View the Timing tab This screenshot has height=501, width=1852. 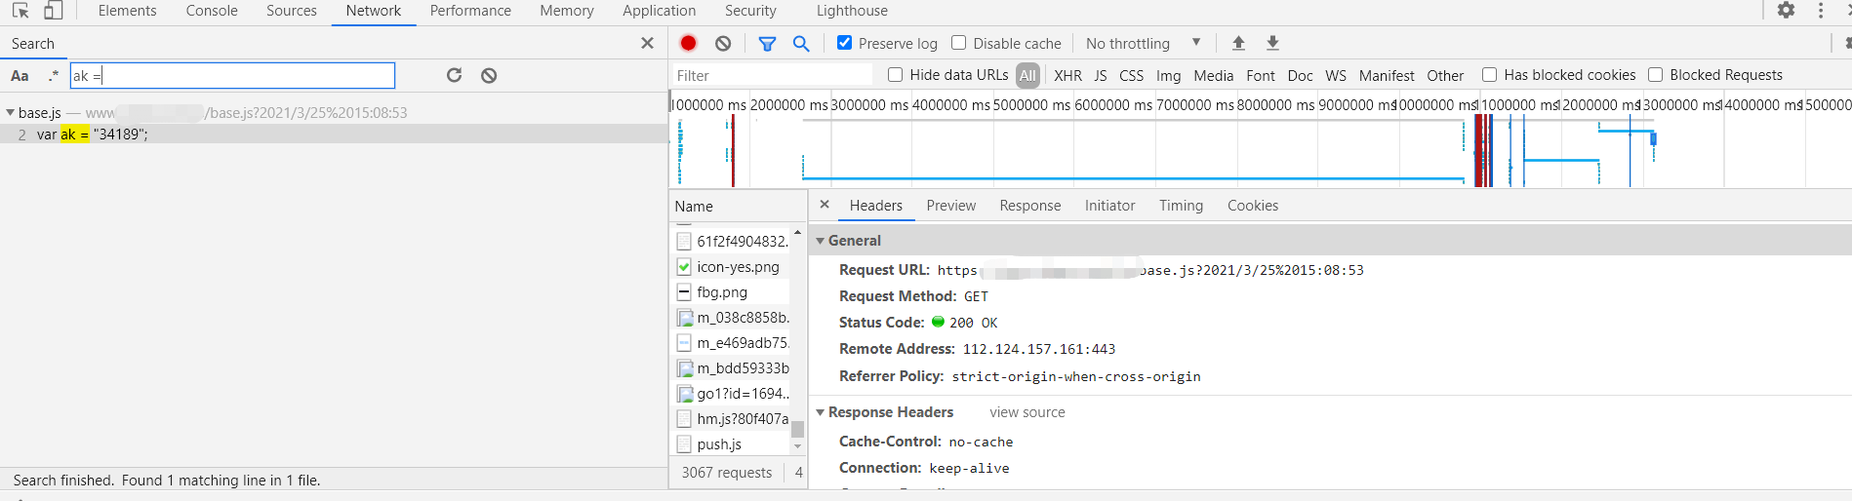(x=1181, y=206)
